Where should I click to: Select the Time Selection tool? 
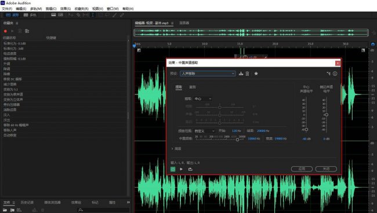click(93, 15)
